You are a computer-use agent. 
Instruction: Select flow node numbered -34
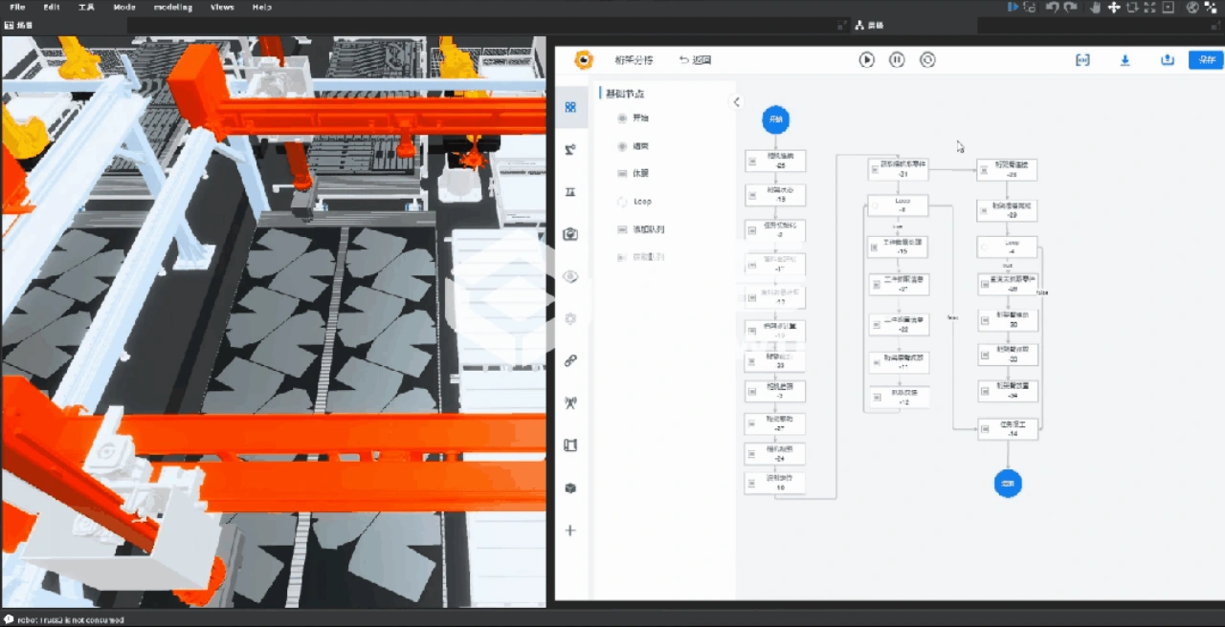[x=1008, y=390]
